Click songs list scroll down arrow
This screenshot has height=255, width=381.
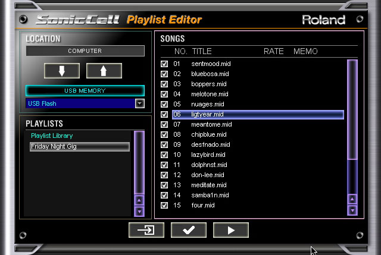click(x=352, y=210)
